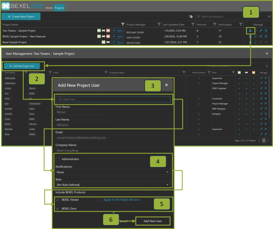This screenshot has height=229, width=273.
Task: Open the Role column filter
Action: [x=233, y=73]
